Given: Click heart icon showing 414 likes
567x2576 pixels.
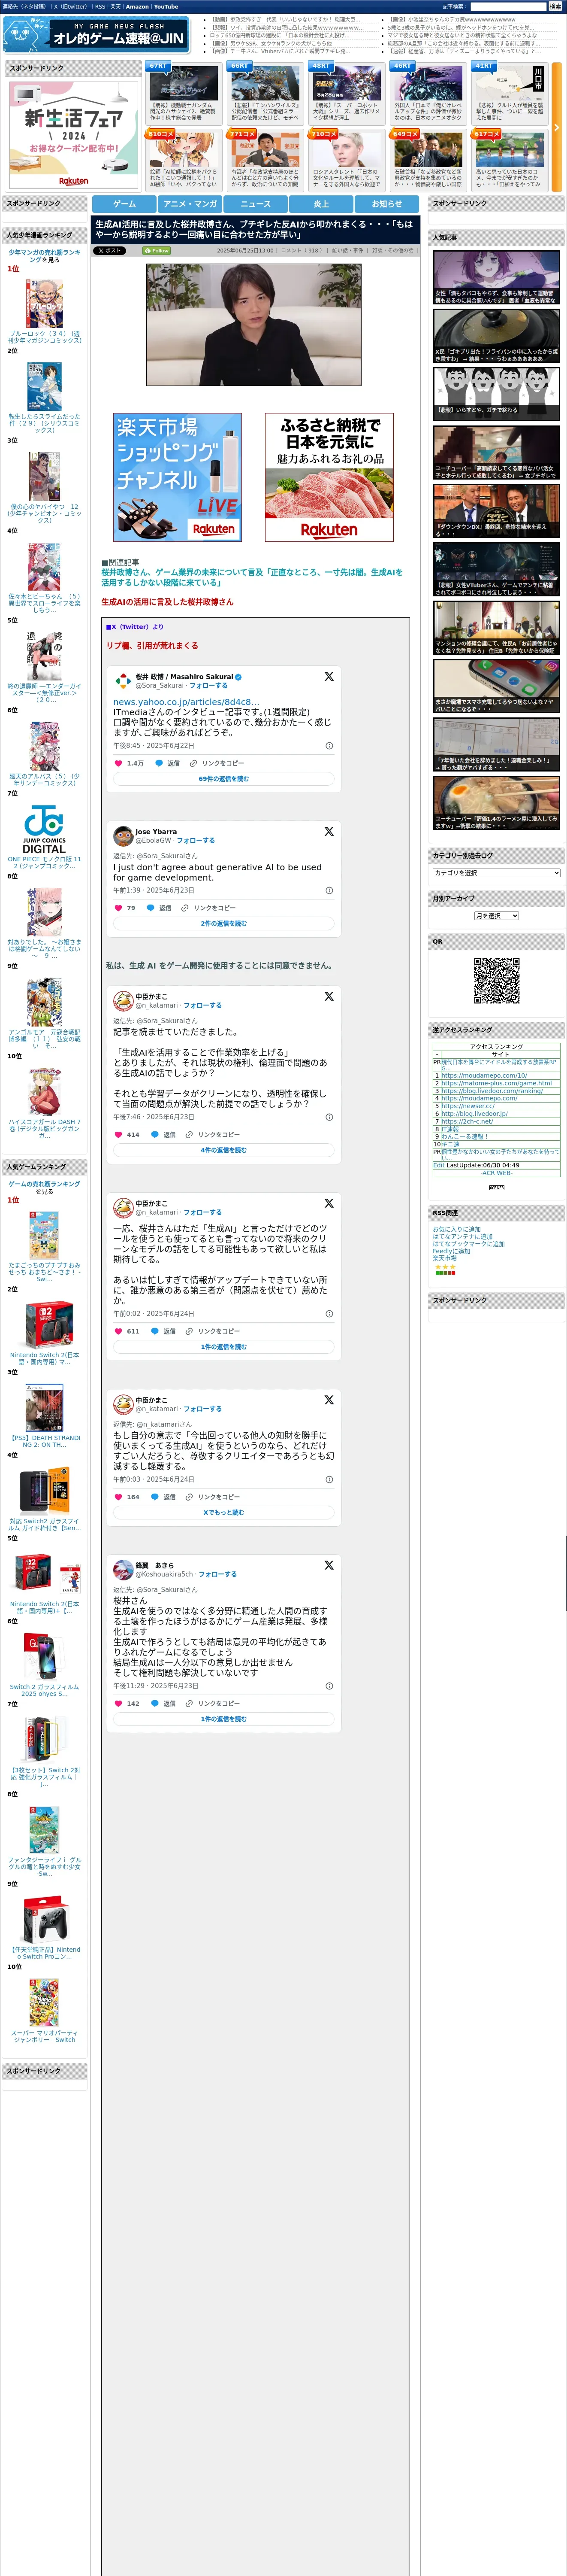Looking at the screenshot, I should tap(118, 1135).
